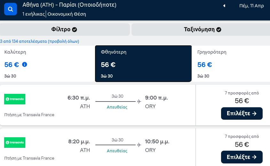This screenshot has height=166, width=270.
Task: Click the checkmark icon beside Ταξινόμηση
Action: coord(219,30)
